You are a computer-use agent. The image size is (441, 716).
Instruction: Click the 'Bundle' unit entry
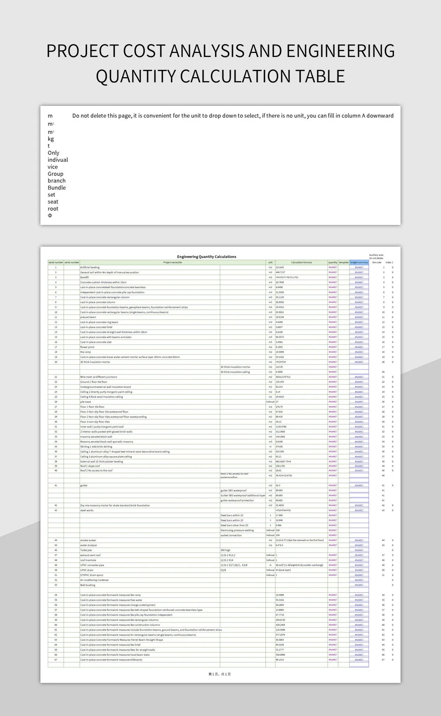point(57,188)
